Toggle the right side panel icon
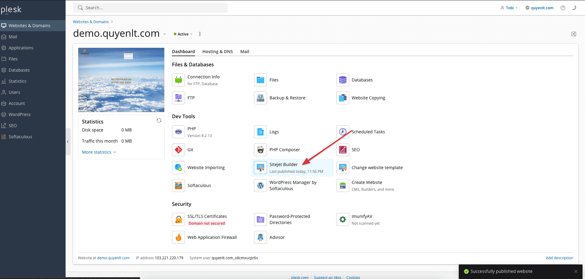585x279 pixels. pyautogui.click(x=574, y=34)
